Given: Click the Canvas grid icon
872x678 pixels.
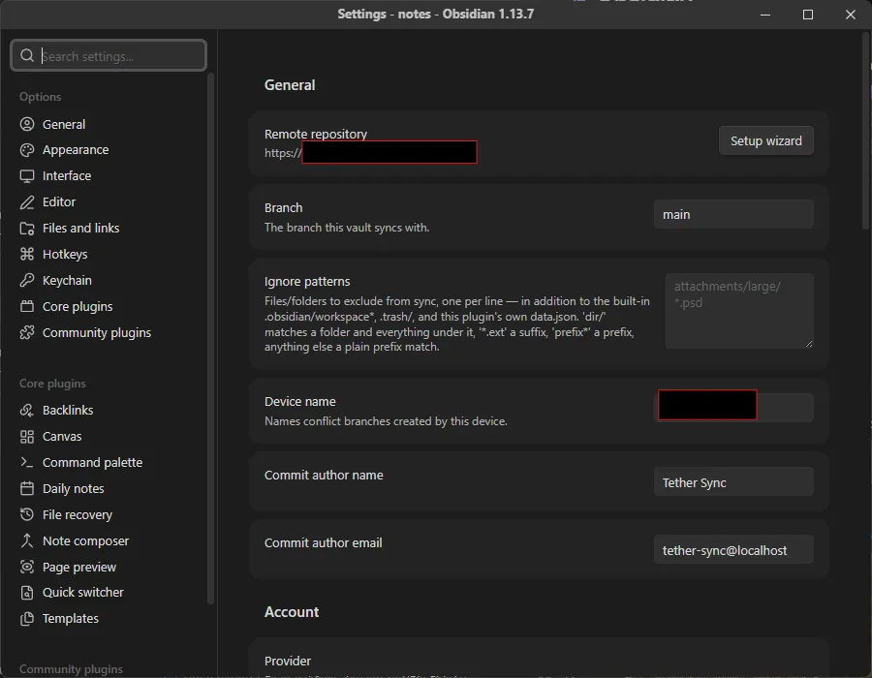Looking at the screenshot, I should [27, 436].
